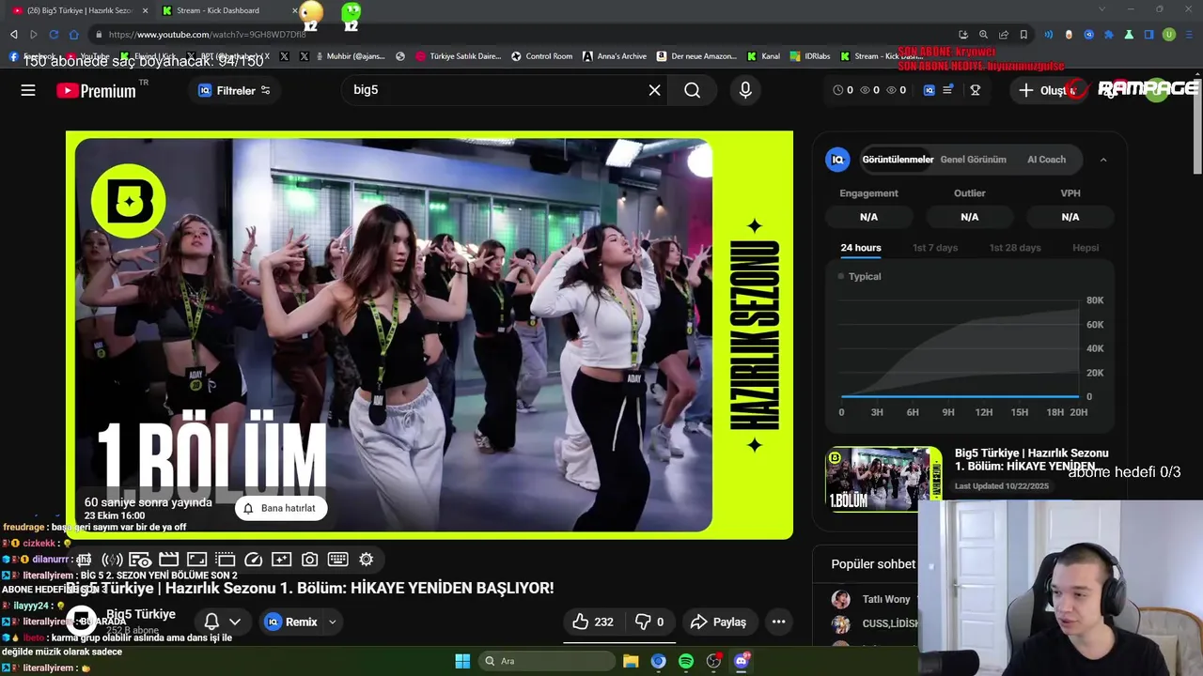Select the 1st 7 days tab

(935, 248)
